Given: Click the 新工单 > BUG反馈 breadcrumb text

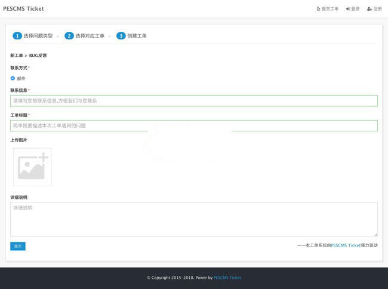Looking at the screenshot, I should [x=28, y=56].
